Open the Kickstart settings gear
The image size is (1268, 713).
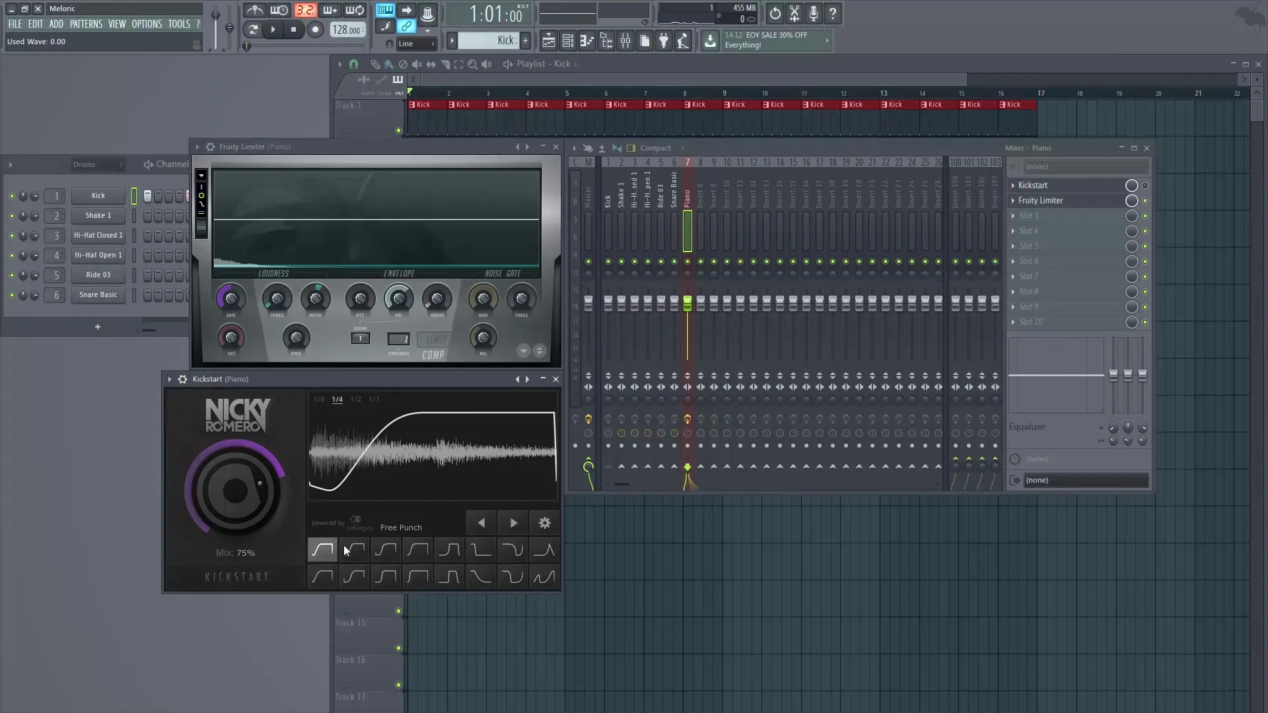point(545,523)
